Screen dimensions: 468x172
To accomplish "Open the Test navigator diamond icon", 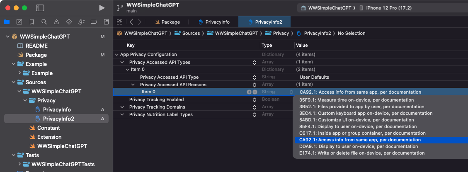I will (69, 22).
